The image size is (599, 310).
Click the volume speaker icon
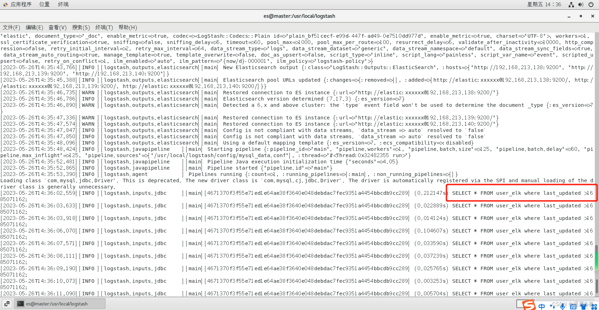coord(581,5)
